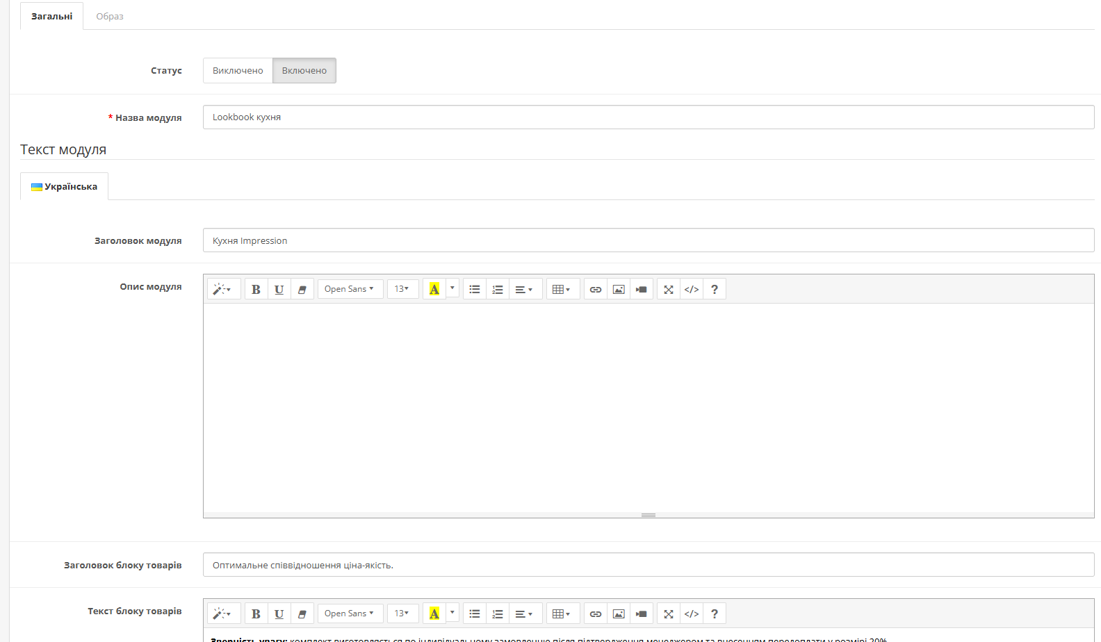Focus the Назва модуля input field
Screen dimensions: 1101x642
point(649,117)
